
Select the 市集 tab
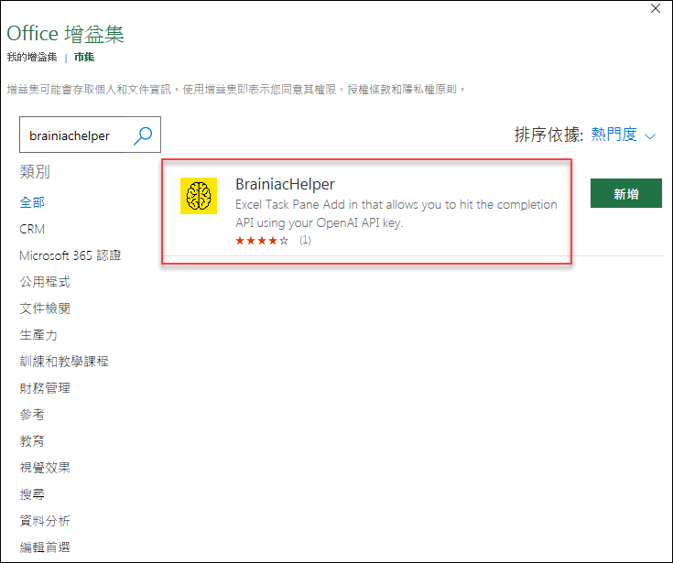pos(84,57)
